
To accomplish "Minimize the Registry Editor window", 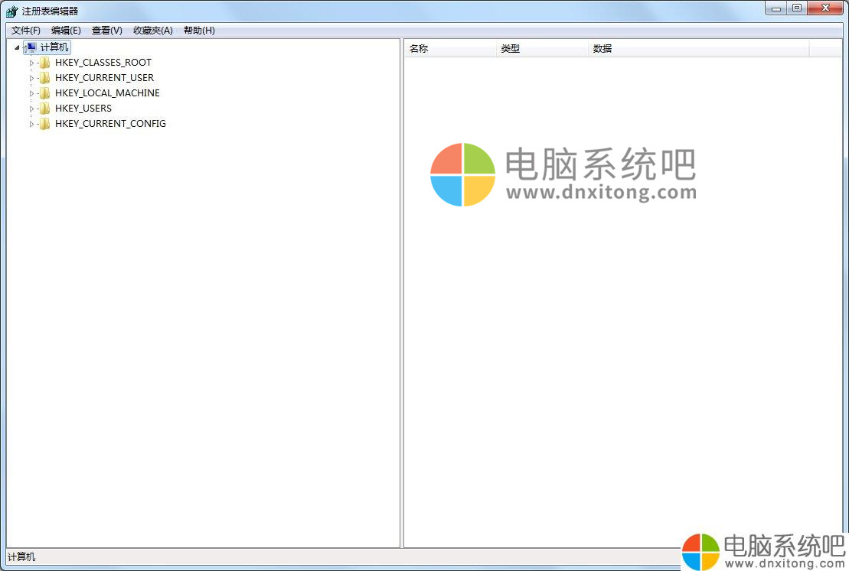I will 776,8.
